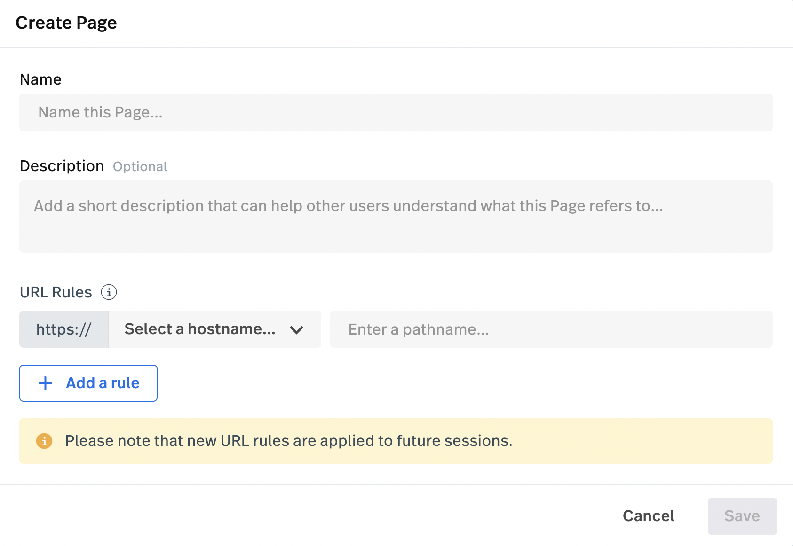Click the URL Rules label
The image size is (793, 546).
(x=56, y=292)
